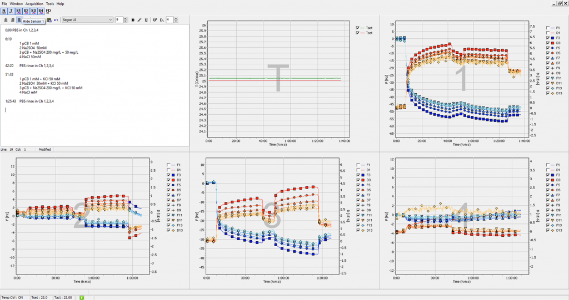569x300 pixels.
Task: Open the Window menu
Action: [16, 4]
